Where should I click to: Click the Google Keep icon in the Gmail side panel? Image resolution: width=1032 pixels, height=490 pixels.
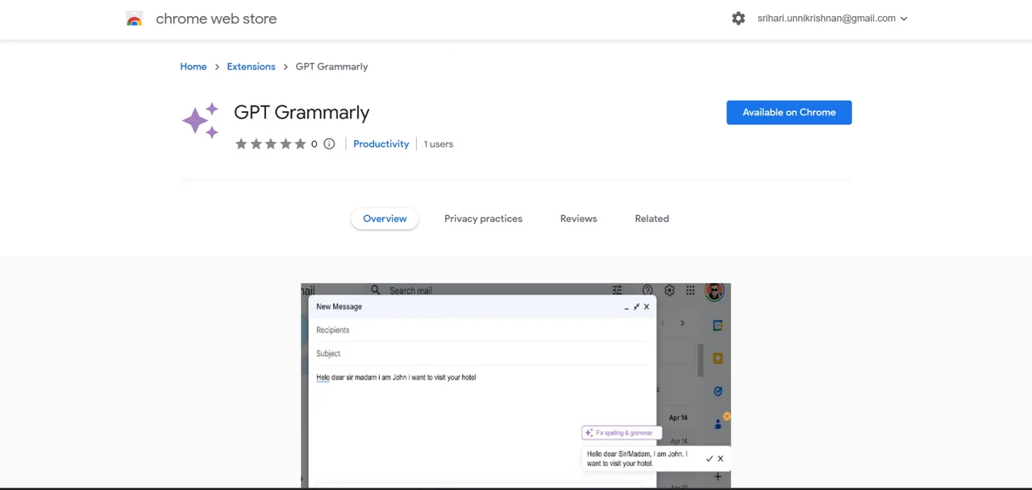[718, 358]
